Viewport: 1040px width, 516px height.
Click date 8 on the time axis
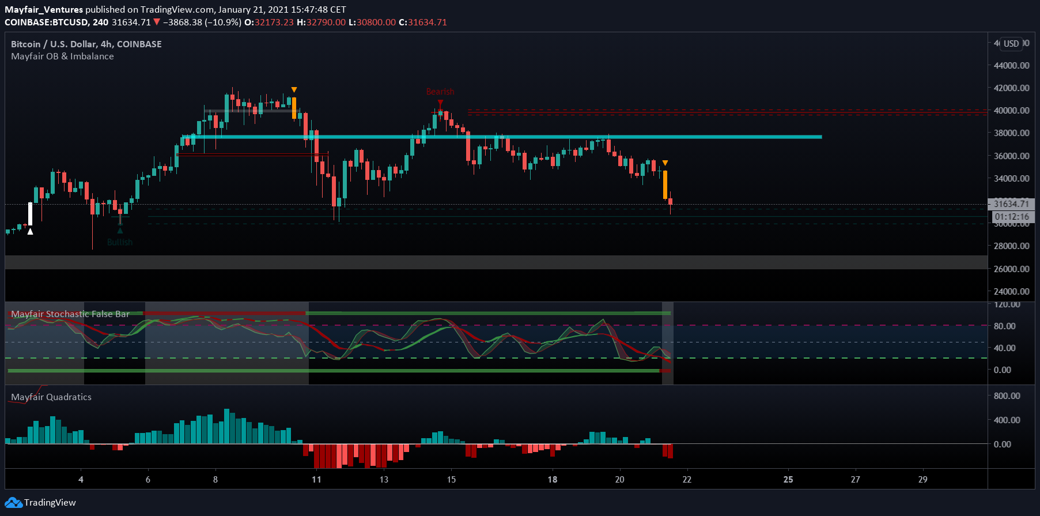click(215, 479)
